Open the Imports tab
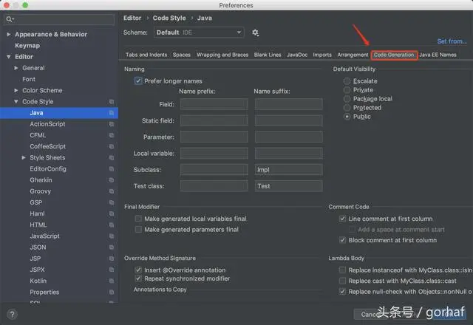The width and height of the screenshot is (473, 325). (322, 55)
